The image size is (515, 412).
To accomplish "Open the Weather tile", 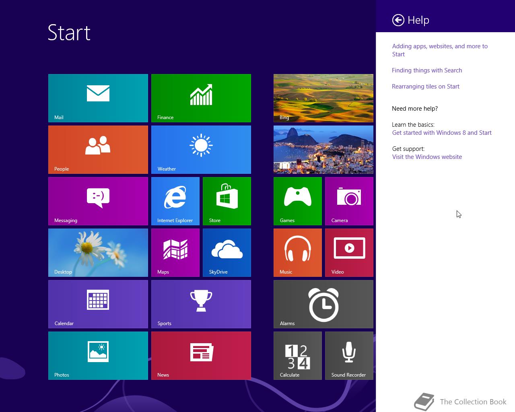I will pyautogui.click(x=201, y=150).
